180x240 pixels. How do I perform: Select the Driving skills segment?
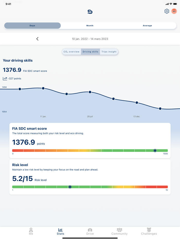click(x=90, y=52)
